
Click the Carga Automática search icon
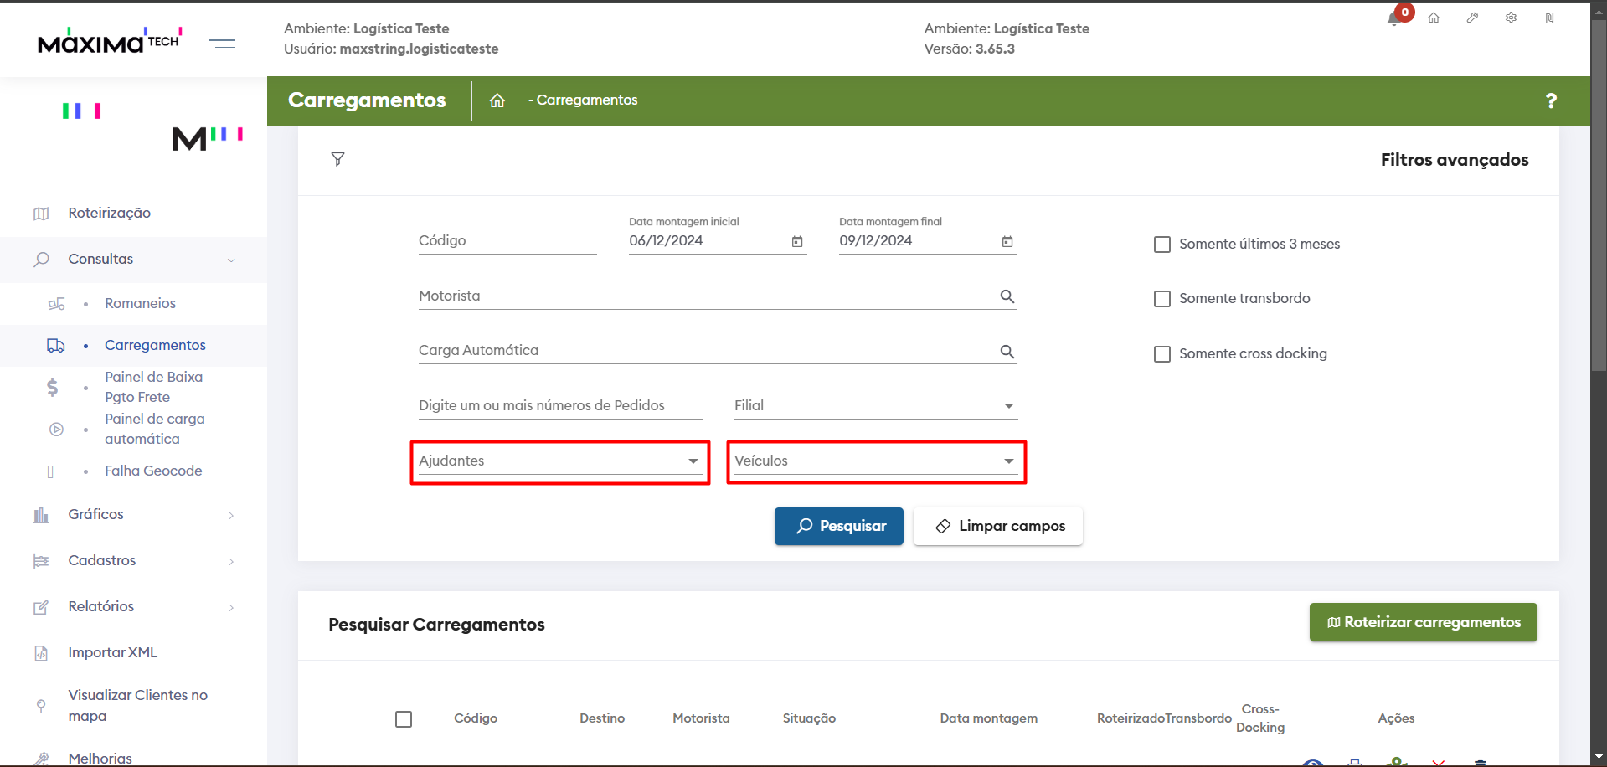coord(1007,352)
